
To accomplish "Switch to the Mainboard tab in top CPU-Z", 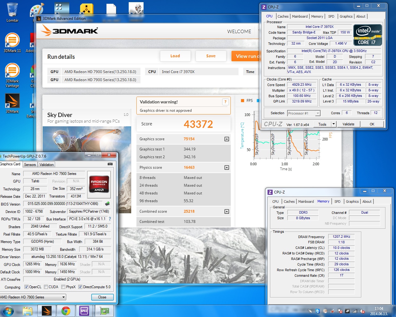I will [x=300, y=16].
